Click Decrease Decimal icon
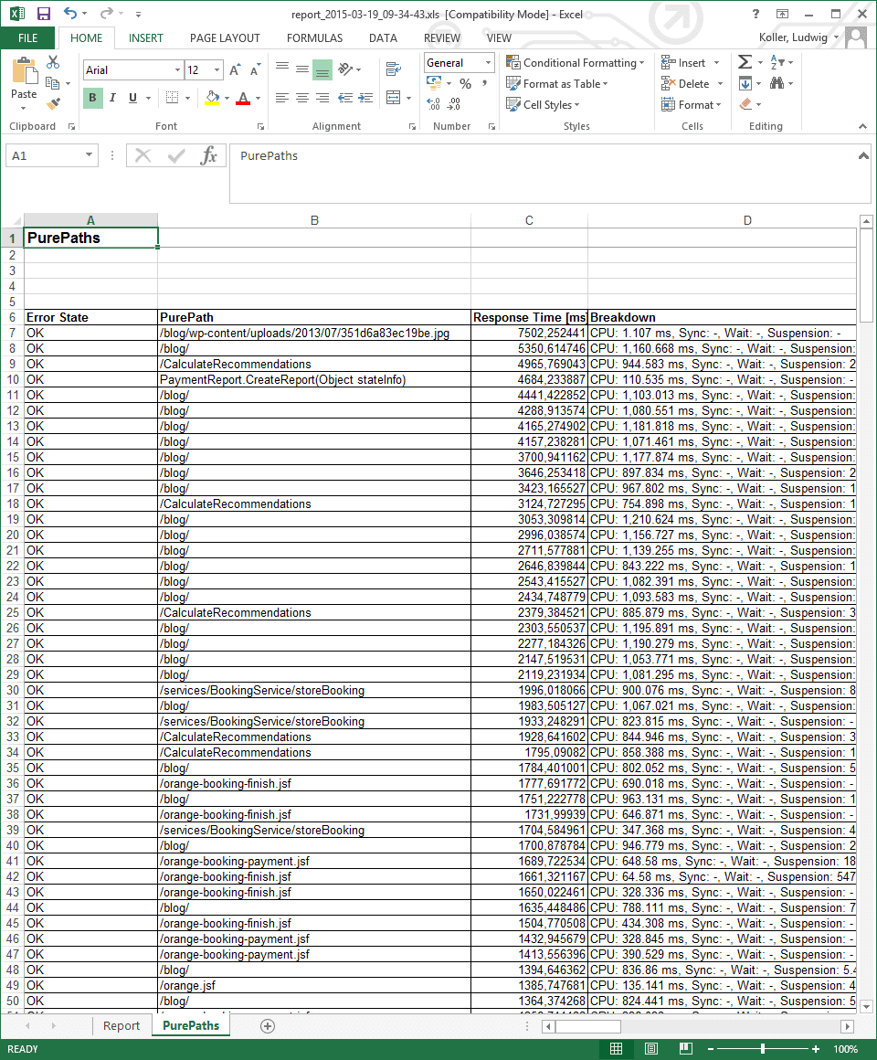 pyautogui.click(x=455, y=104)
